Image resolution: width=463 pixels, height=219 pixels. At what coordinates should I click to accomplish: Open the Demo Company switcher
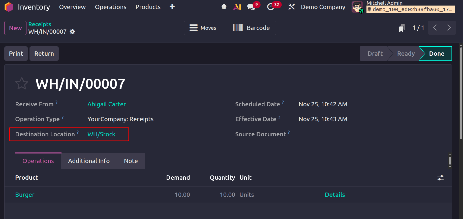323,7
